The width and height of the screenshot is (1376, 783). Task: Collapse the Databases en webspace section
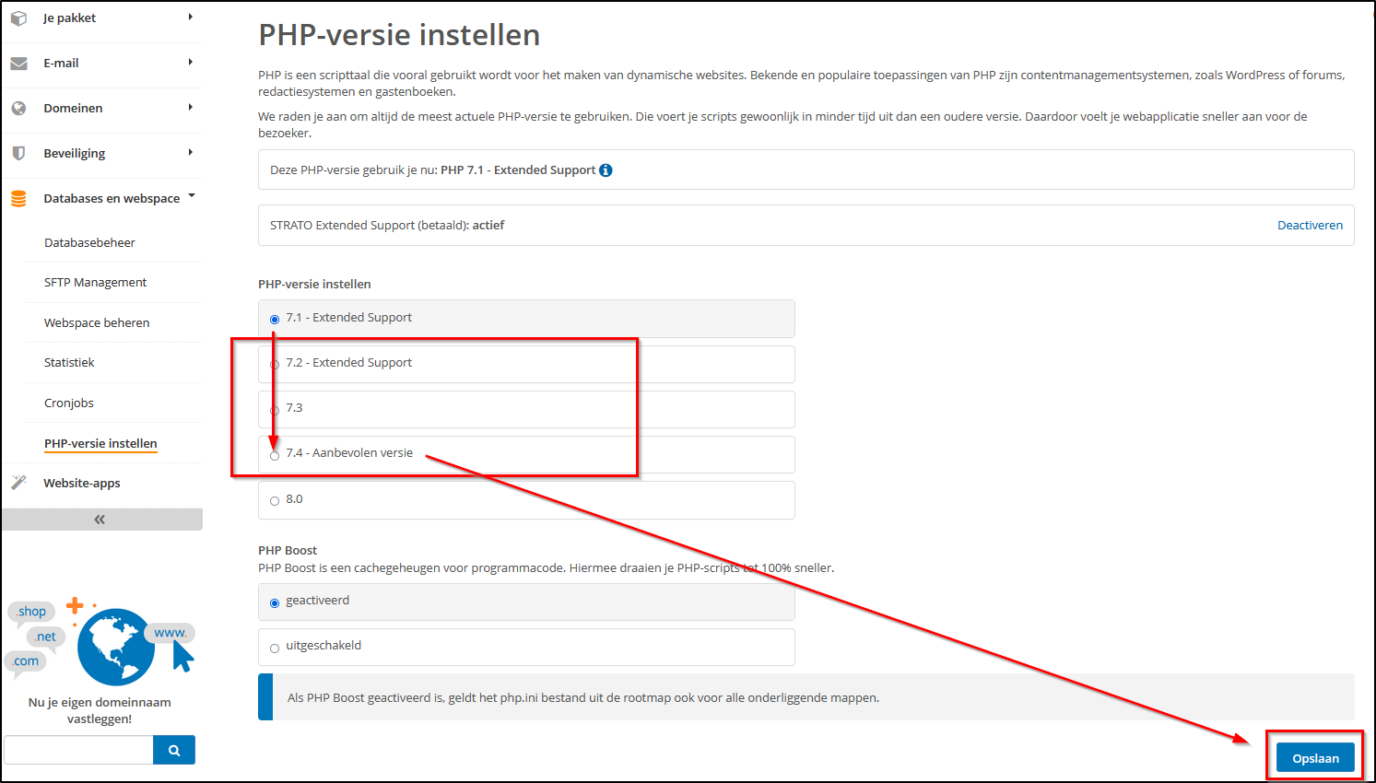[192, 196]
